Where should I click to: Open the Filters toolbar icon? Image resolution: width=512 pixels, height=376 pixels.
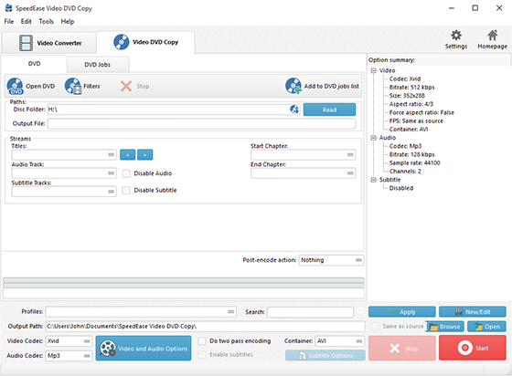[x=73, y=86]
